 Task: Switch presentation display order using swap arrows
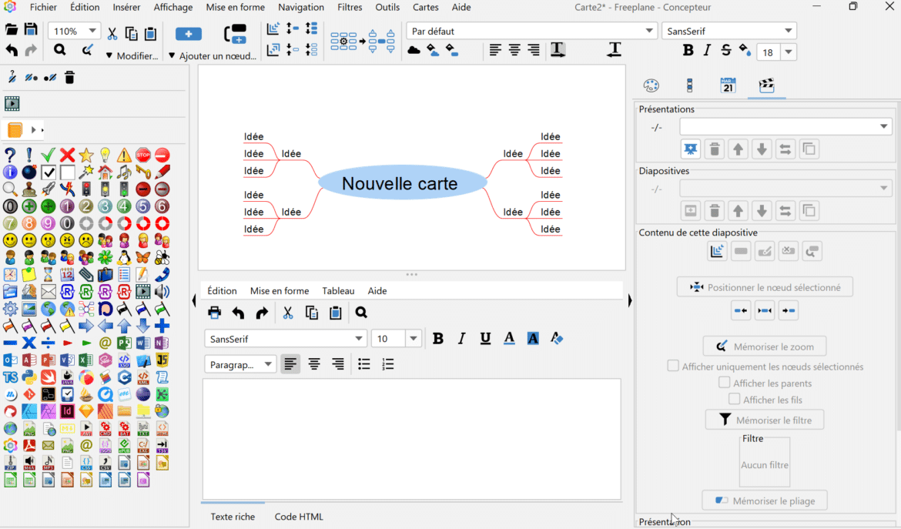tap(785, 149)
